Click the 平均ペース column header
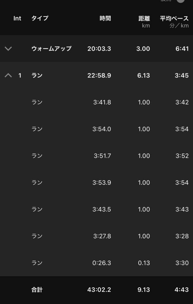This screenshot has width=193, height=304. pos(174,21)
